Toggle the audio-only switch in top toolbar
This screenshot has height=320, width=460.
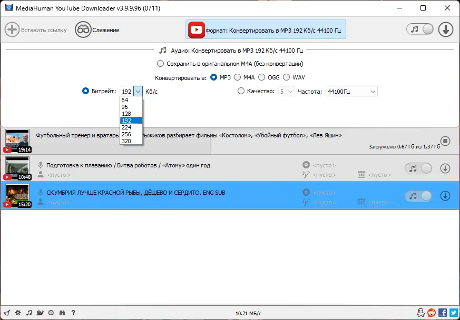point(420,29)
